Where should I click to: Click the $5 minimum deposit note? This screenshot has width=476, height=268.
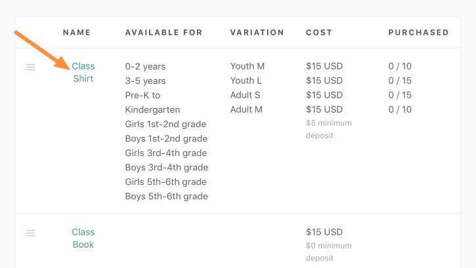[x=329, y=129]
